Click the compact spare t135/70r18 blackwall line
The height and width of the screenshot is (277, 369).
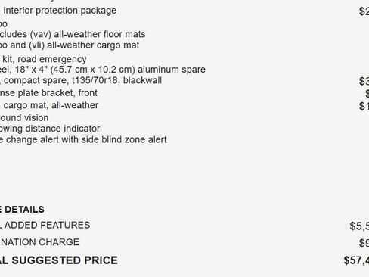pyautogui.click(x=81, y=80)
